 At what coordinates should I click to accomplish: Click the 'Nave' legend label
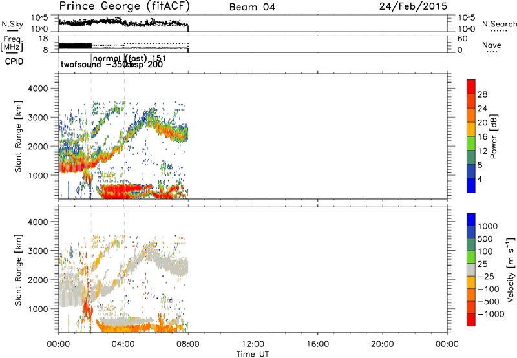(492, 45)
